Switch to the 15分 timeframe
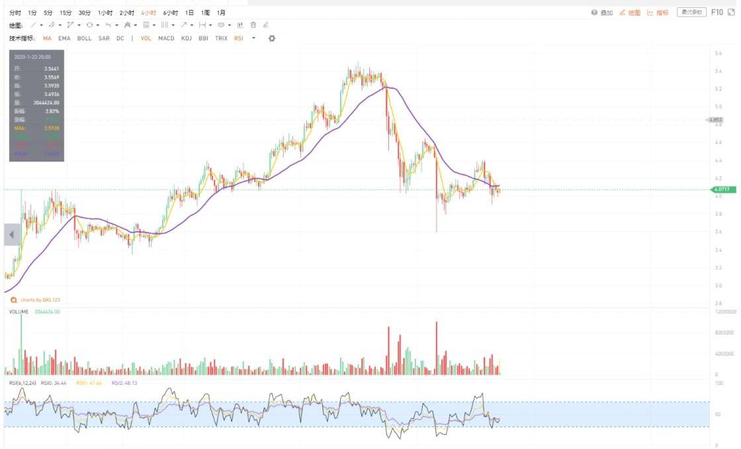This screenshot has width=741, height=449. 65,13
